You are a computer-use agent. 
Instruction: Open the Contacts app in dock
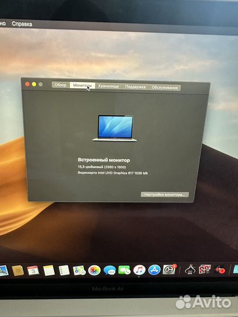point(18,271)
